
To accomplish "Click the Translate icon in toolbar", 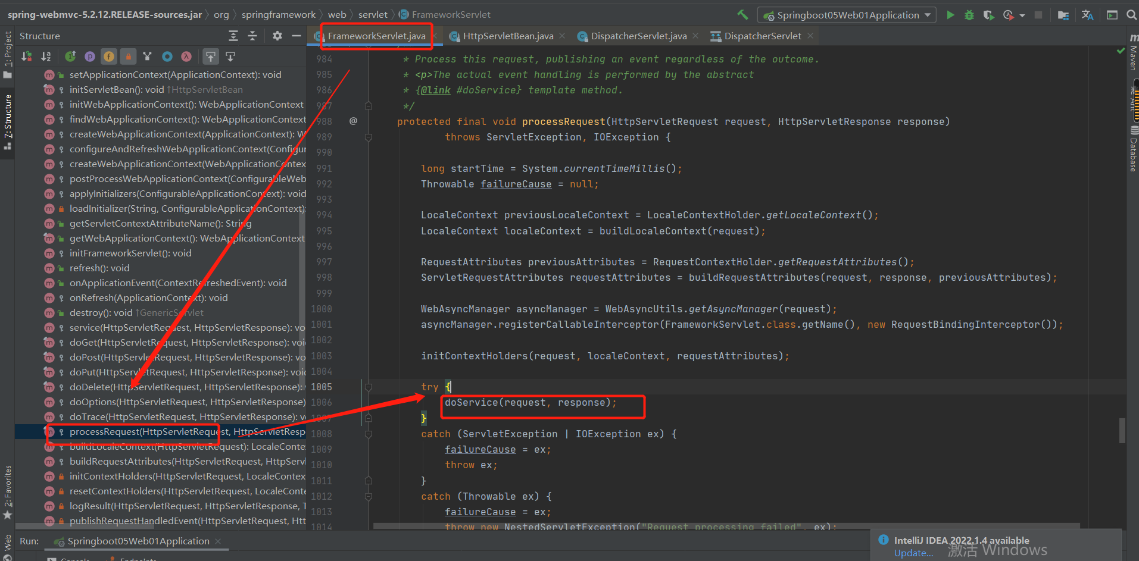I will coord(1087,15).
